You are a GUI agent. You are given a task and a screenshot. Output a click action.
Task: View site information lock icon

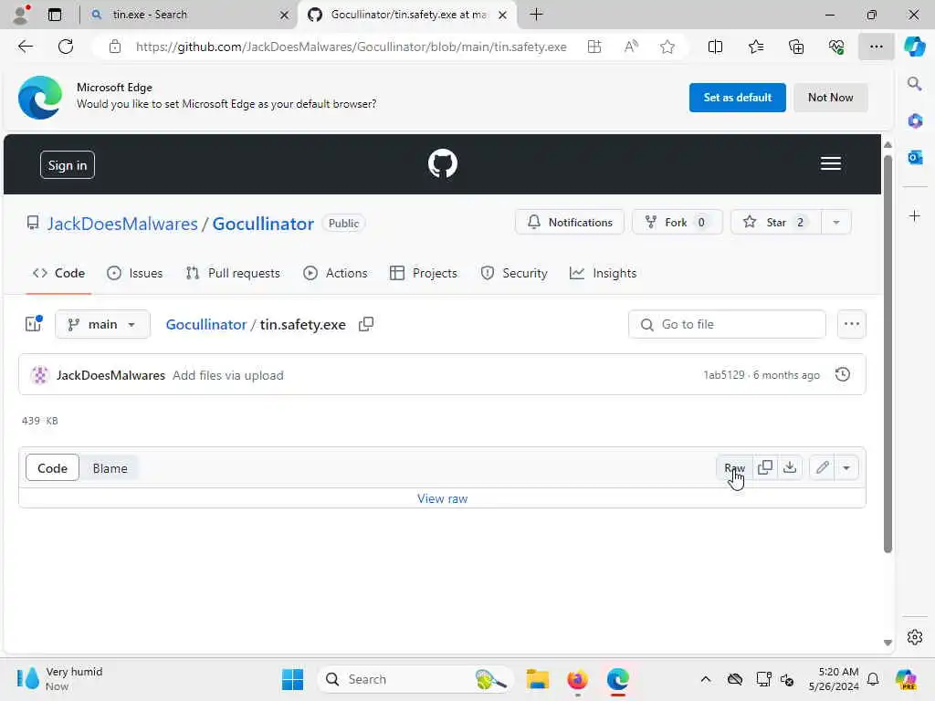114,47
